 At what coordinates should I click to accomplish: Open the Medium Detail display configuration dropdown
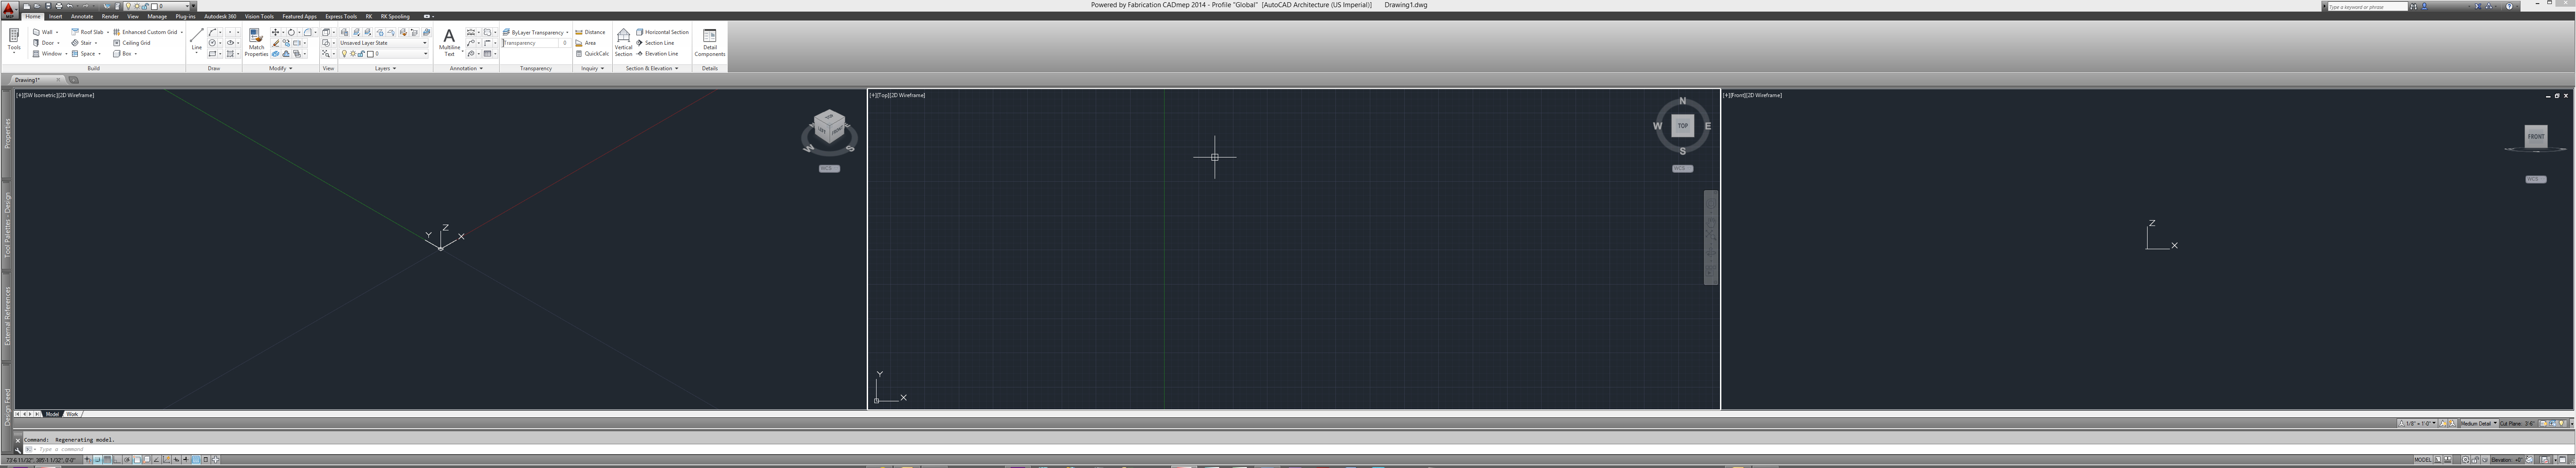click(x=2479, y=424)
